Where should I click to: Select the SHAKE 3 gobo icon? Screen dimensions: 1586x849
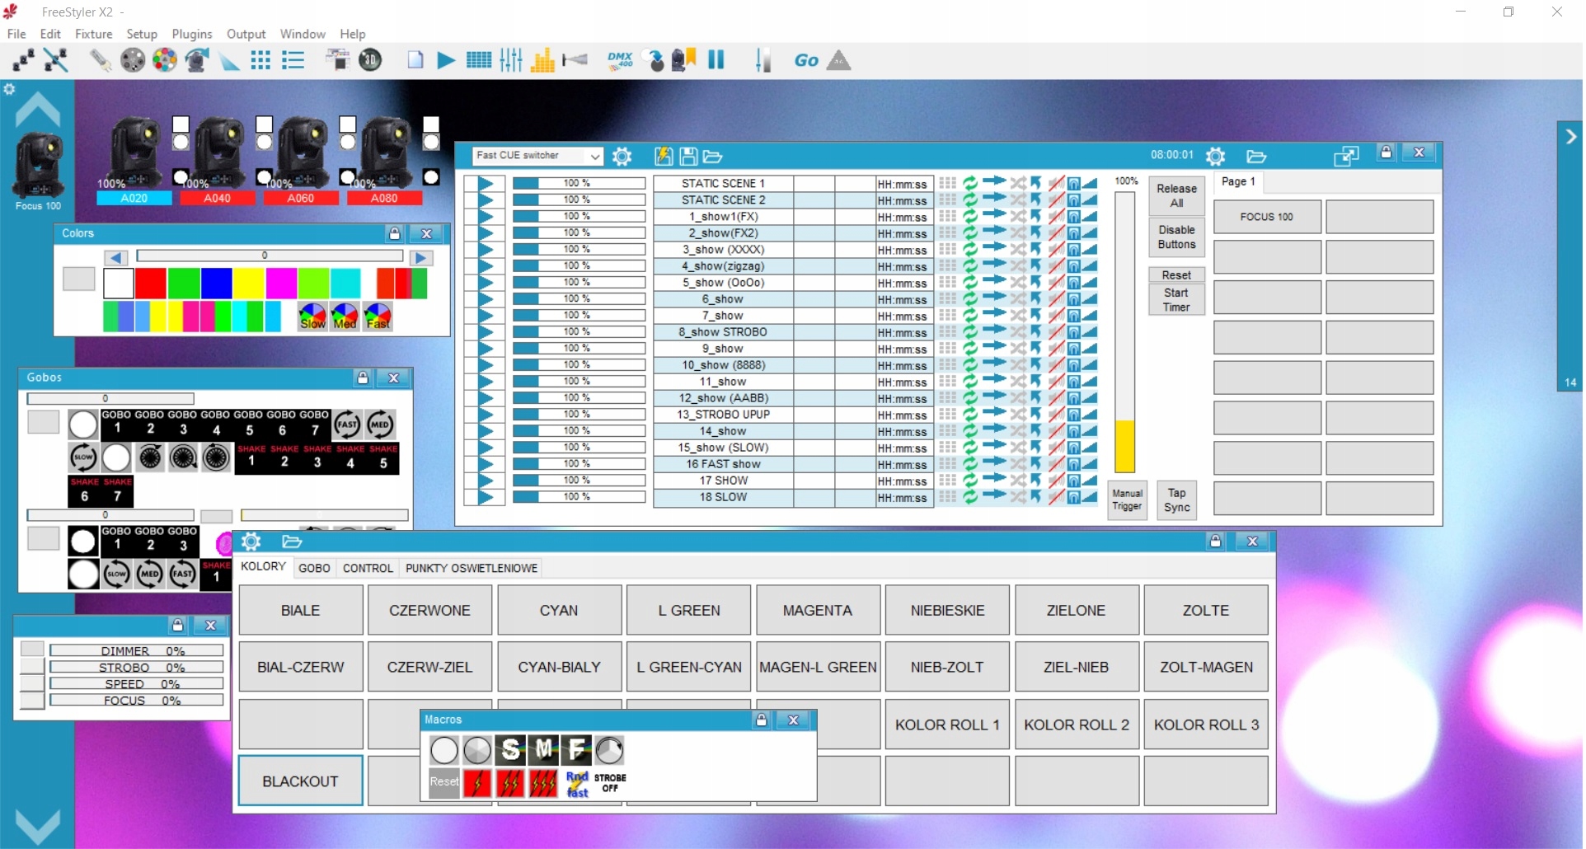(x=317, y=458)
